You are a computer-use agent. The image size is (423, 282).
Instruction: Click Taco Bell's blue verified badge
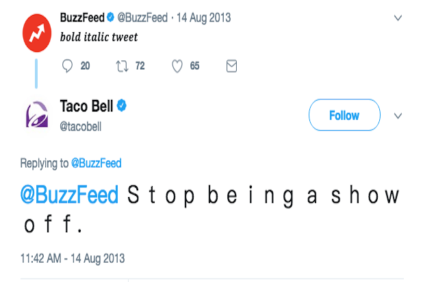pos(123,106)
